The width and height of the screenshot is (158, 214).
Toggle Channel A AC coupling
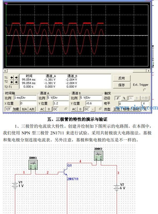(42, 109)
